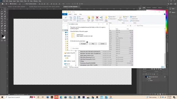Expand Open dropdown in Explorer ribbon
Viewport: 177px width, 99px height.
pos(128,17)
